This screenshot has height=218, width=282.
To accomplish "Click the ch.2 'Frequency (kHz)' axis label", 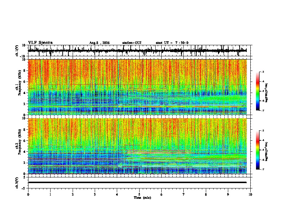I will 20,142.
